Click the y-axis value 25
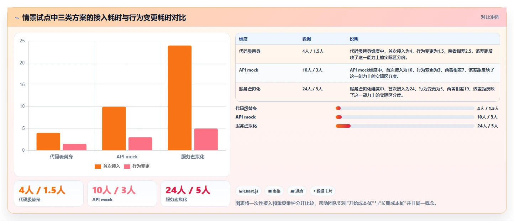The image size is (514, 221). coord(22,41)
